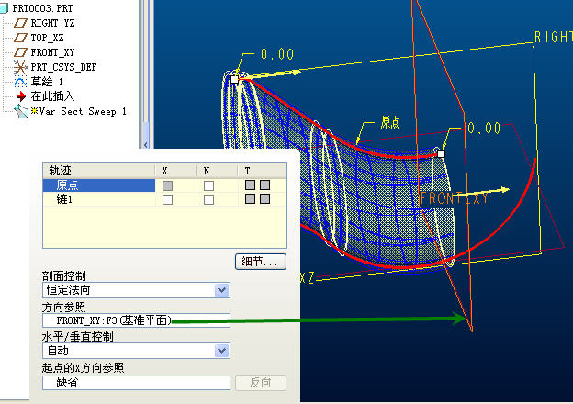Click the 原点 label in the viewport
The width and height of the screenshot is (573, 404).
390,122
